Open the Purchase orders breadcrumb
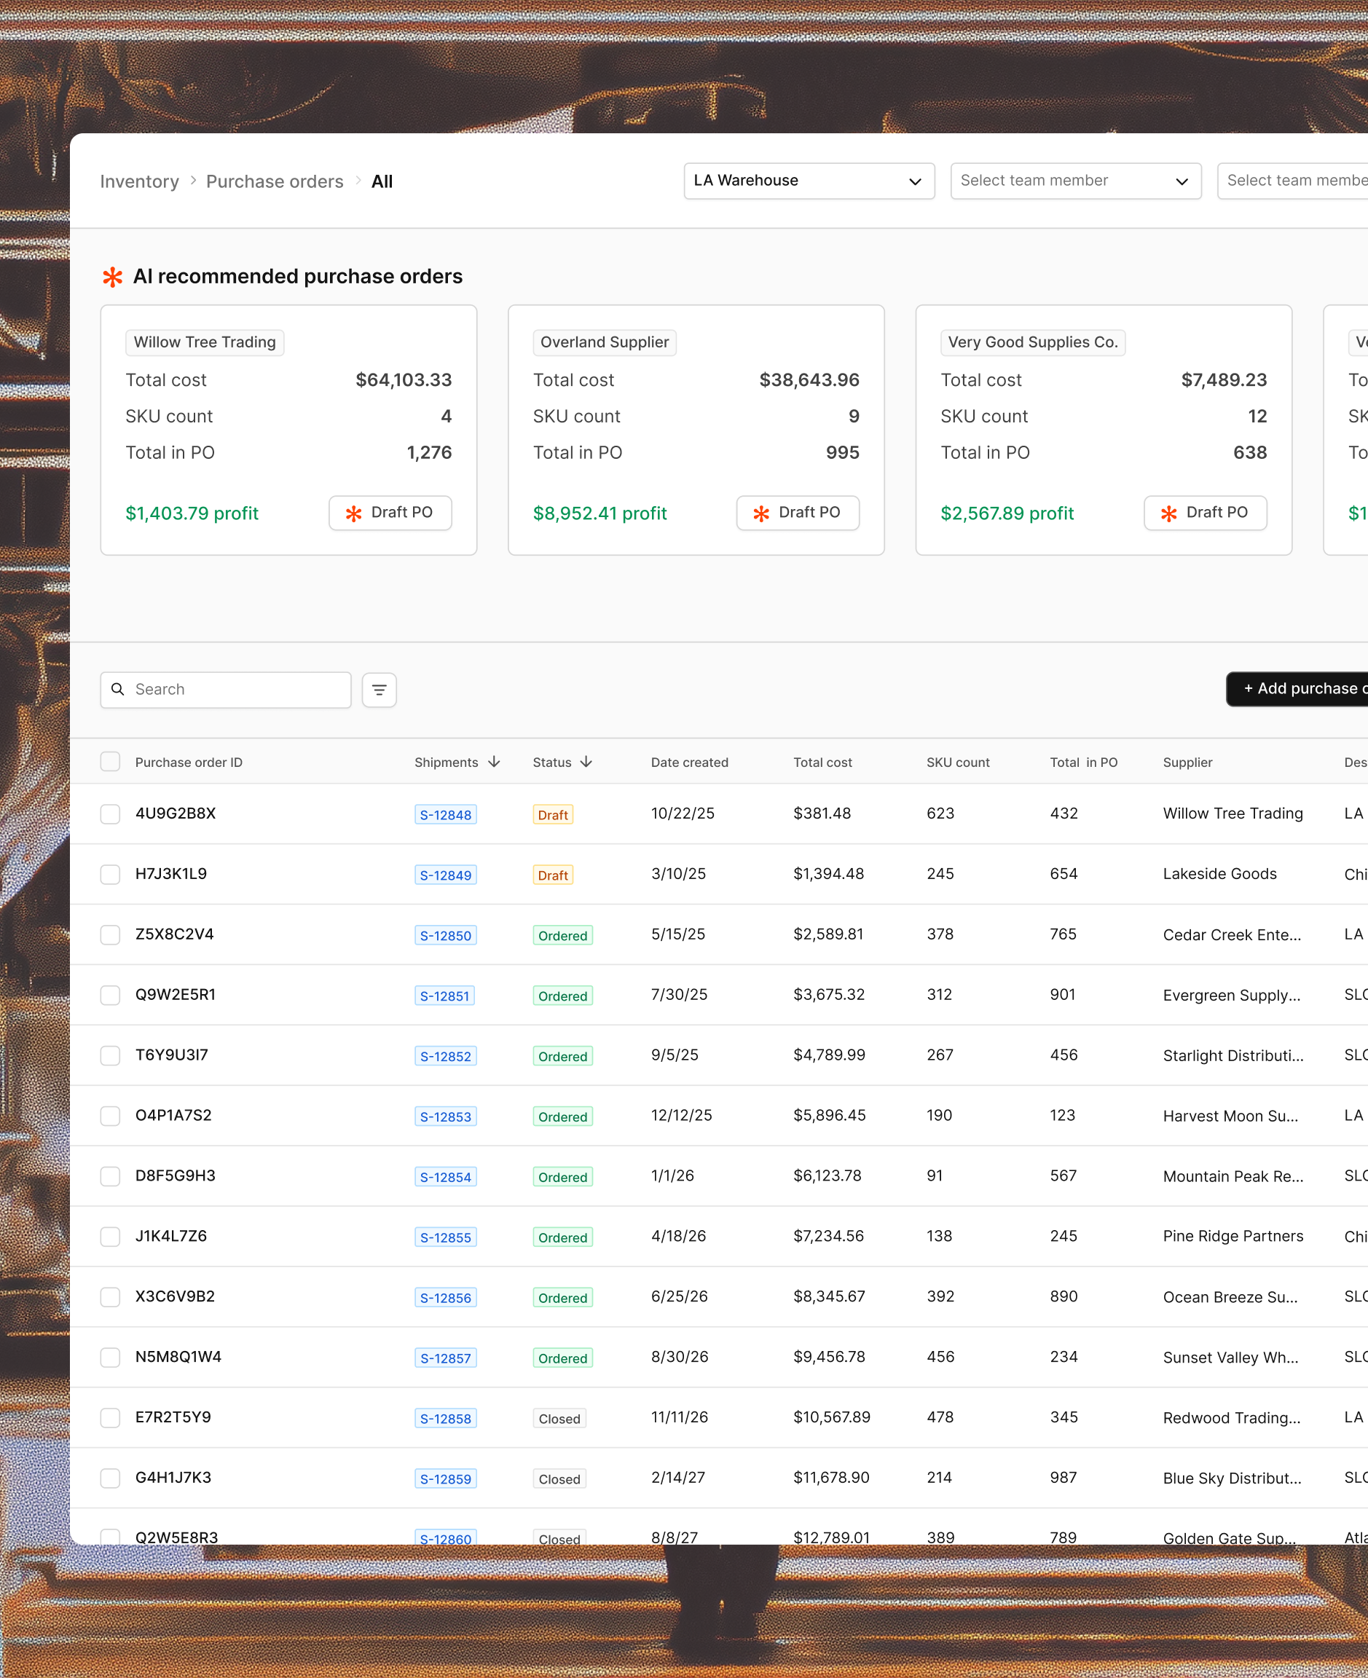The height and width of the screenshot is (1678, 1368). [x=275, y=182]
